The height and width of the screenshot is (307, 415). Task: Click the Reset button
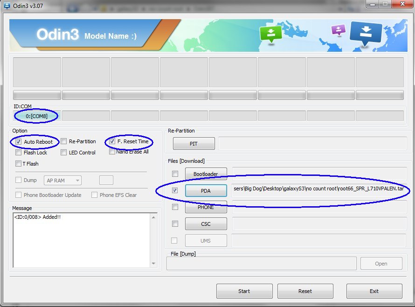305,291
